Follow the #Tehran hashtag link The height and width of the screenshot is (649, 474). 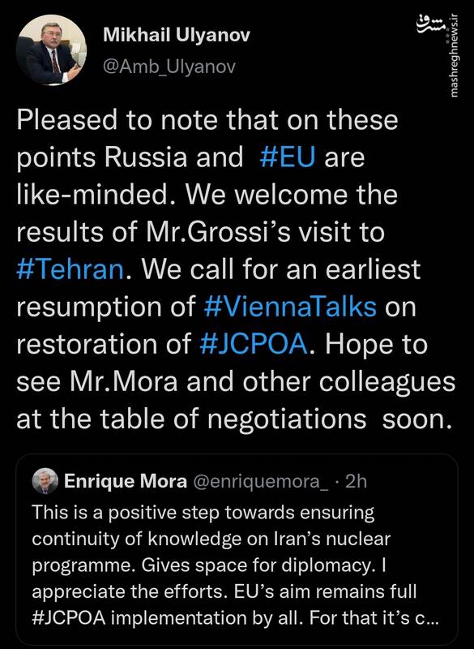pos(70,269)
